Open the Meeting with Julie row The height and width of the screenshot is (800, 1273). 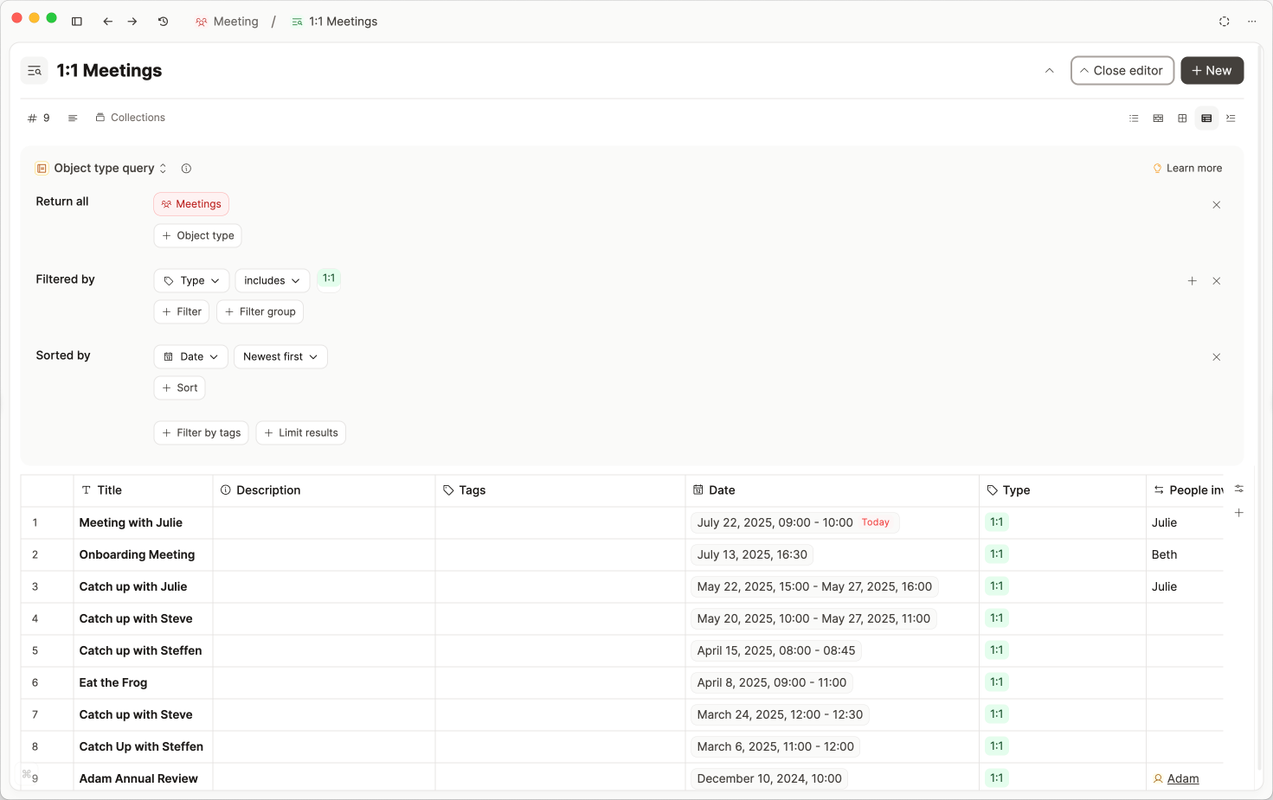(131, 522)
